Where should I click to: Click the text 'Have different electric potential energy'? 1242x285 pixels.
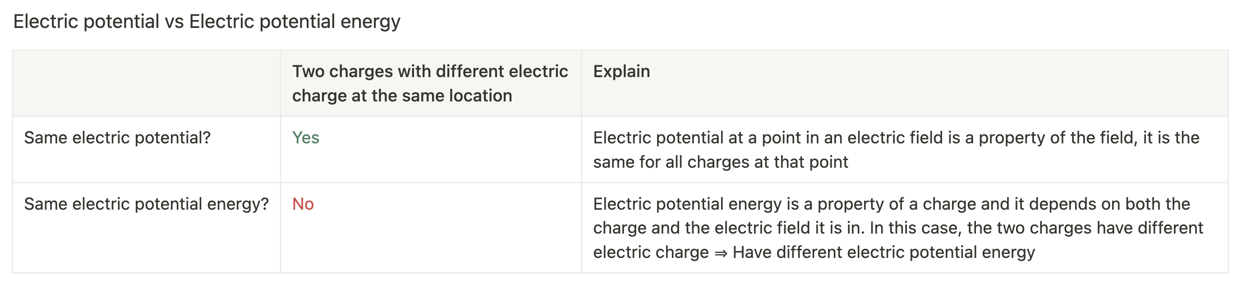pos(883,252)
